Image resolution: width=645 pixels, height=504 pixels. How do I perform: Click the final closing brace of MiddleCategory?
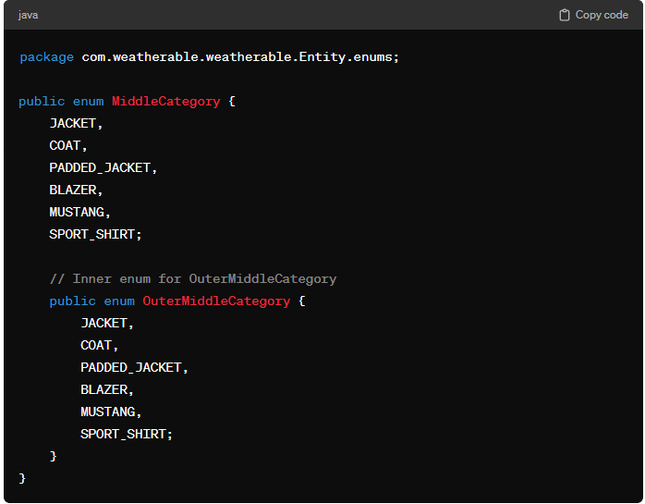(x=22, y=478)
